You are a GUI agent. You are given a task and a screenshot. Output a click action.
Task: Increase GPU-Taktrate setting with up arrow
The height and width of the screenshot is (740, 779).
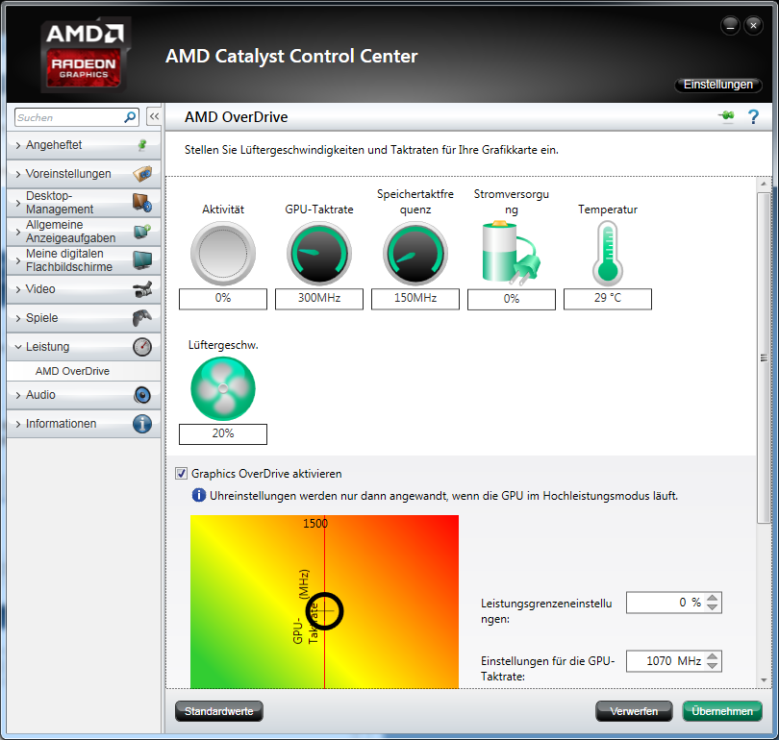[712, 656]
